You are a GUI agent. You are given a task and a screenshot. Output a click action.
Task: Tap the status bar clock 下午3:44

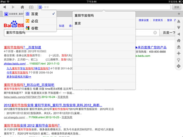(91, 2)
